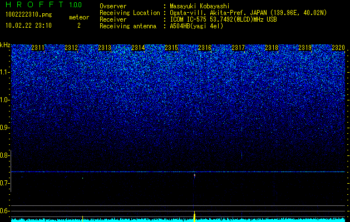Click the 0.6 kHz axis label
The width and height of the screenshot is (350, 222).
click(5, 211)
